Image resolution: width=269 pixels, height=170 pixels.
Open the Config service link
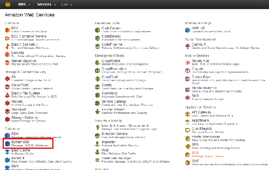tap(107, 85)
